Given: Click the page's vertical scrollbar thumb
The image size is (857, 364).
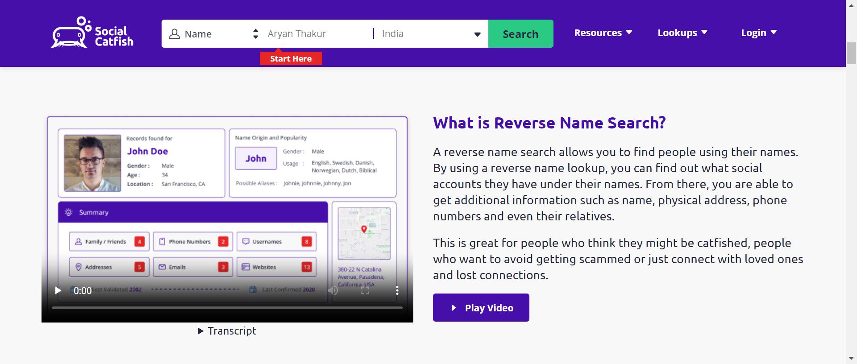Looking at the screenshot, I should pos(851,54).
